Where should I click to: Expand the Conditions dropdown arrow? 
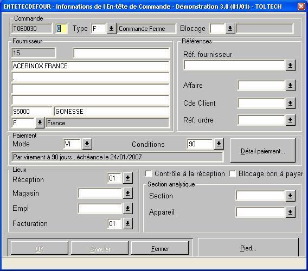click(x=219, y=144)
